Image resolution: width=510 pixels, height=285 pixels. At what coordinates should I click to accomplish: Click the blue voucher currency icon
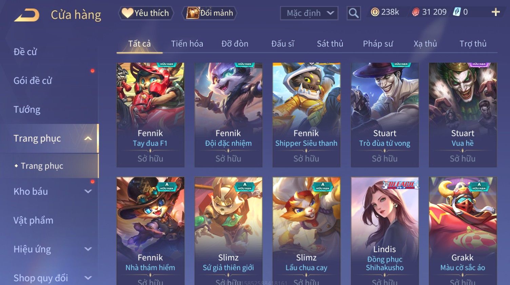[x=457, y=12]
